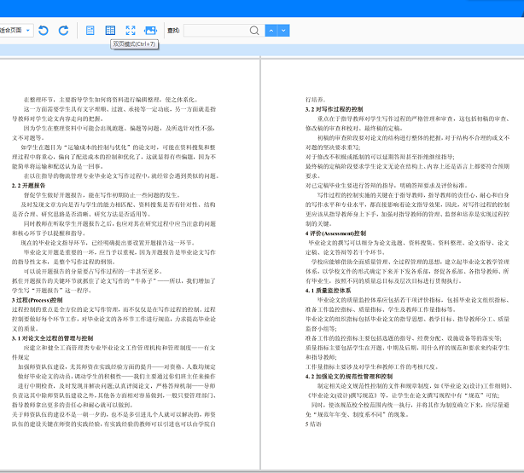Click the heading 4 评价(Assessment)控制
The height and width of the screenshot is (473, 524).
click(x=335, y=234)
